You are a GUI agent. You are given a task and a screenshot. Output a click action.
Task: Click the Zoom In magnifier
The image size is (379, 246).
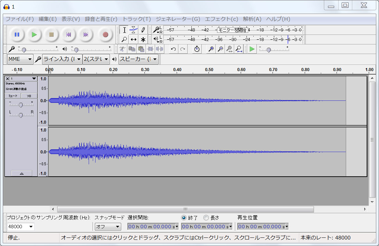coord(211,49)
